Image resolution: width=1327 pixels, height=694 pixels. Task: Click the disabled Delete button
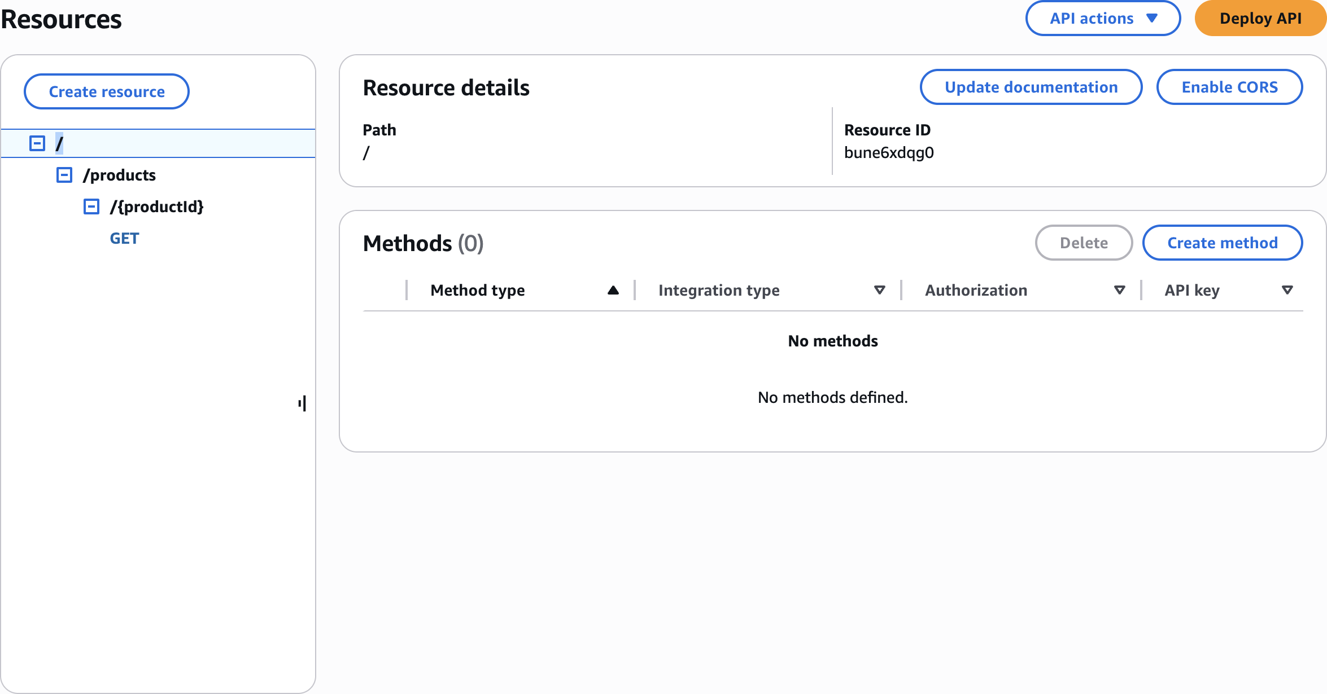point(1083,243)
